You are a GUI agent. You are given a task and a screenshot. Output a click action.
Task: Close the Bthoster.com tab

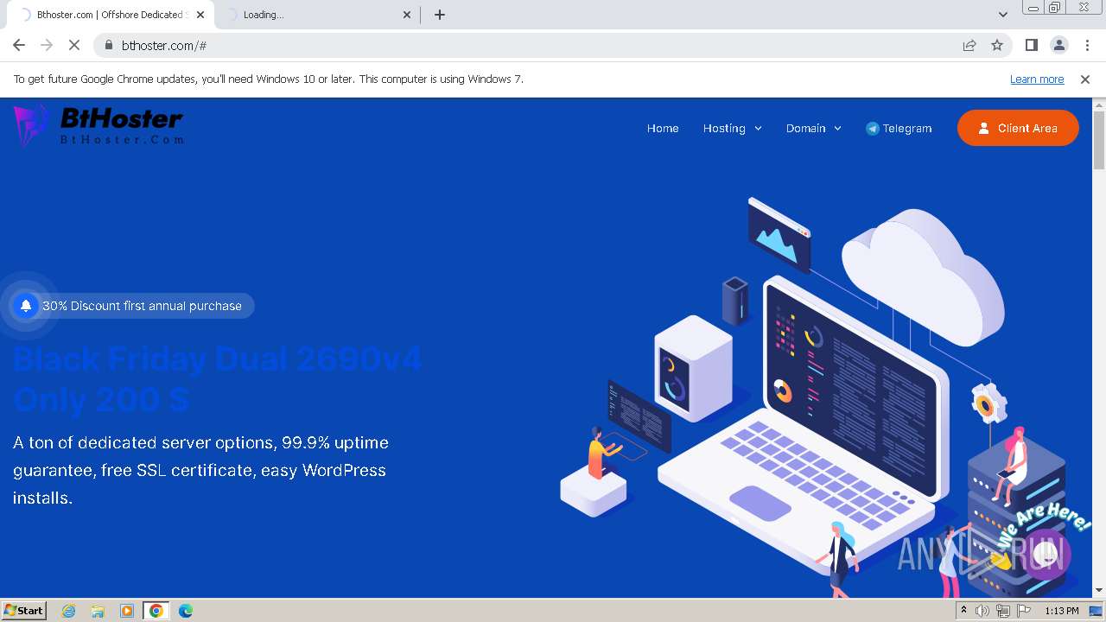200,15
